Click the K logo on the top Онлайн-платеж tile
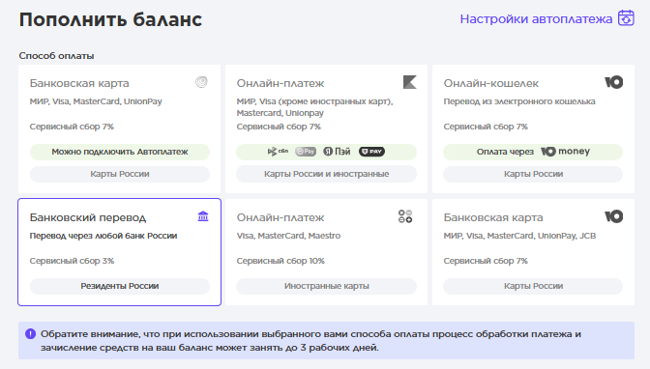The height and width of the screenshot is (369, 650). pos(409,82)
